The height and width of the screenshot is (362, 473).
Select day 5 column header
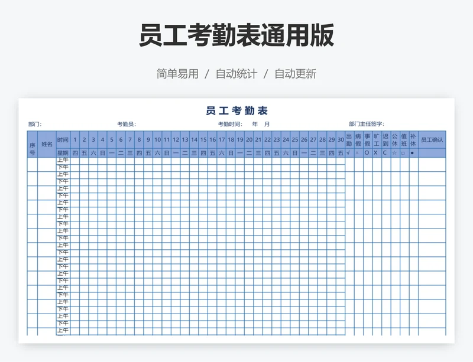(x=112, y=140)
